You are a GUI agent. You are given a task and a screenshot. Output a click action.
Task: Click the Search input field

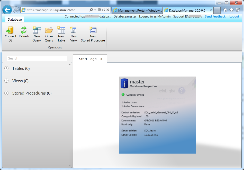(x=37, y=58)
